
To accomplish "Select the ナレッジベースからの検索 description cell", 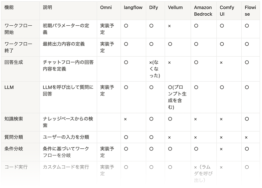I will pyautogui.click(x=68, y=122).
